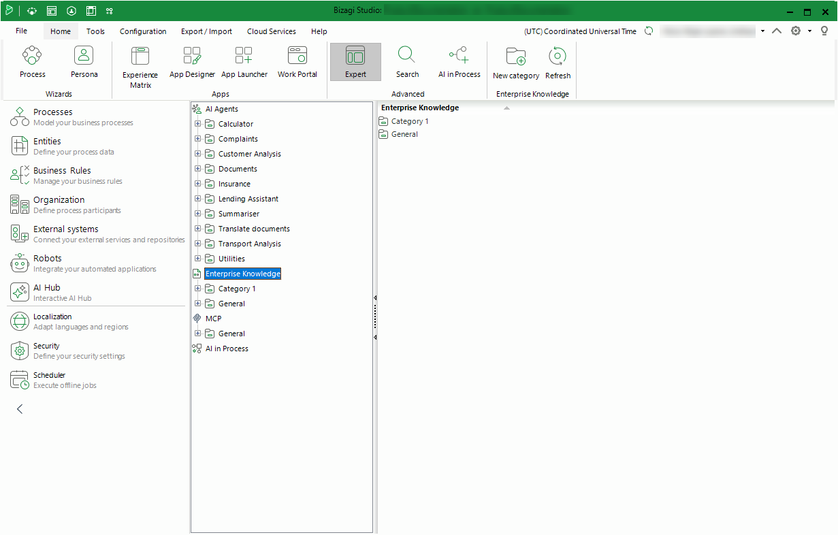Open Category 1 in right panel
The width and height of the screenshot is (838, 535).
pyautogui.click(x=410, y=121)
